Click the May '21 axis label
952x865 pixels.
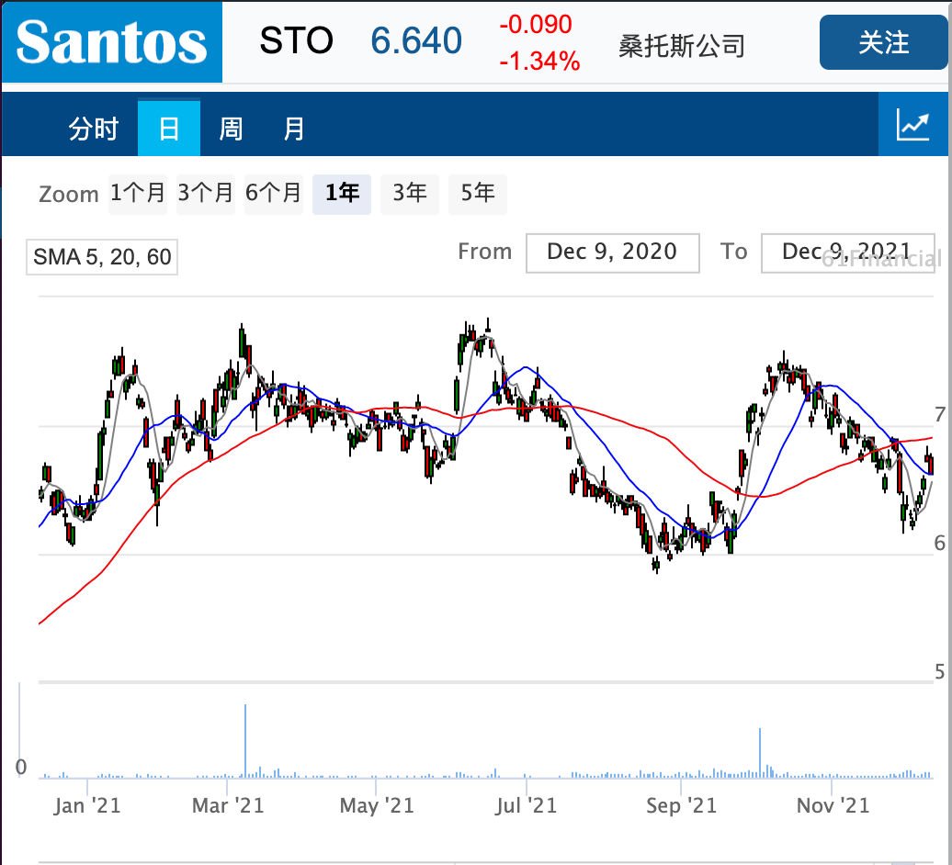(377, 805)
